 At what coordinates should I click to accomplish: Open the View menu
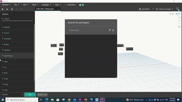(x=35, y=5)
